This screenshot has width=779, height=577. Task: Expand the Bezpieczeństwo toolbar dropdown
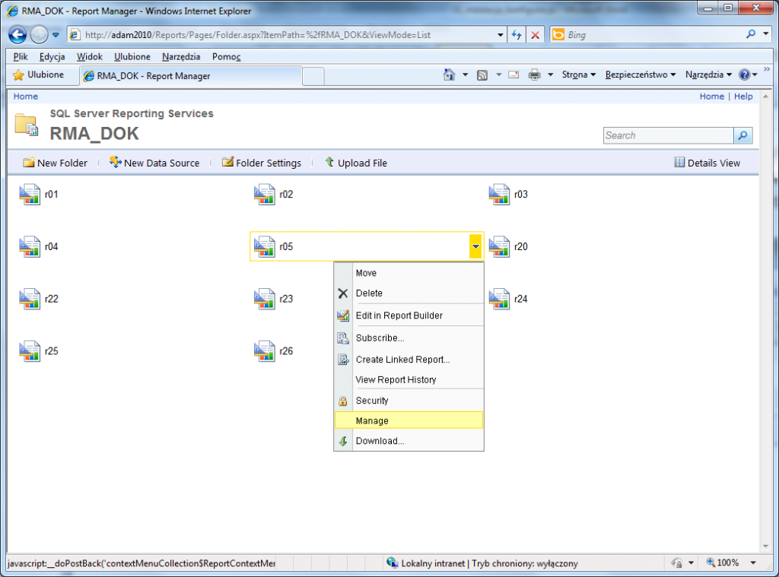pyautogui.click(x=641, y=75)
